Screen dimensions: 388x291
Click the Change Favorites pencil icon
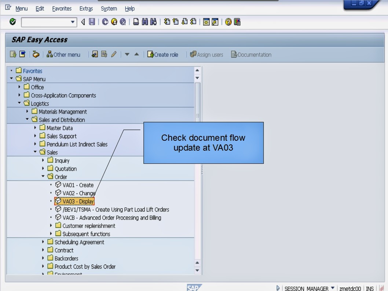[114, 54]
